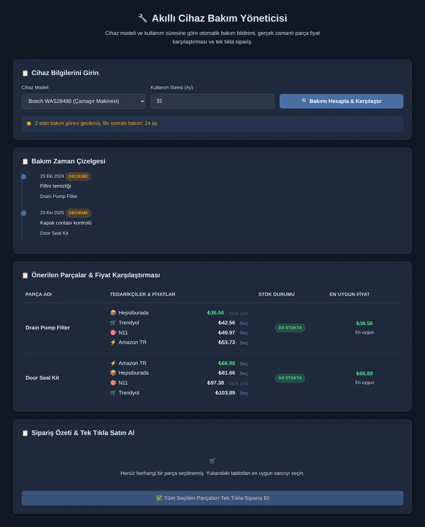Click the ₺66.88 best price in EN UYGUN FİYAT column
The width and height of the screenshot is (425, 527).
(364, 374)
